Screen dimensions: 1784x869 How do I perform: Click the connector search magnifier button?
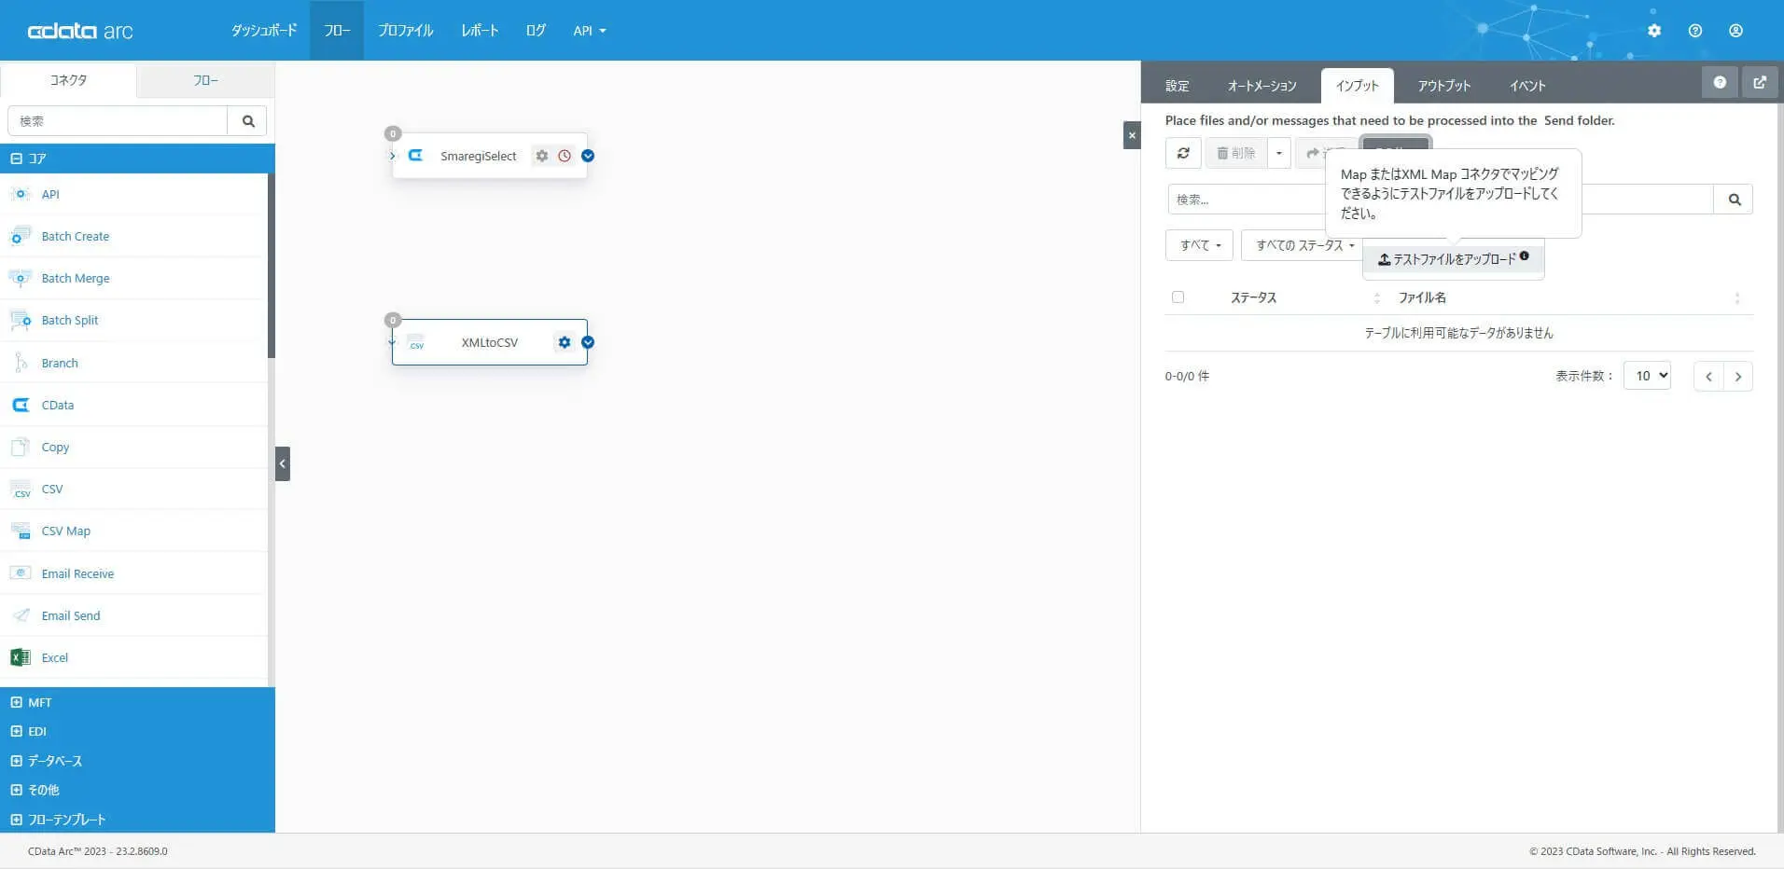pos(248,121)
